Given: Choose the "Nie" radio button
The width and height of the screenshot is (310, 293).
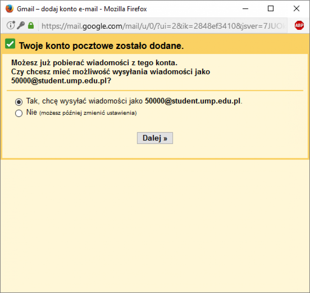Looking at the screenshot, I should (19, 113).
